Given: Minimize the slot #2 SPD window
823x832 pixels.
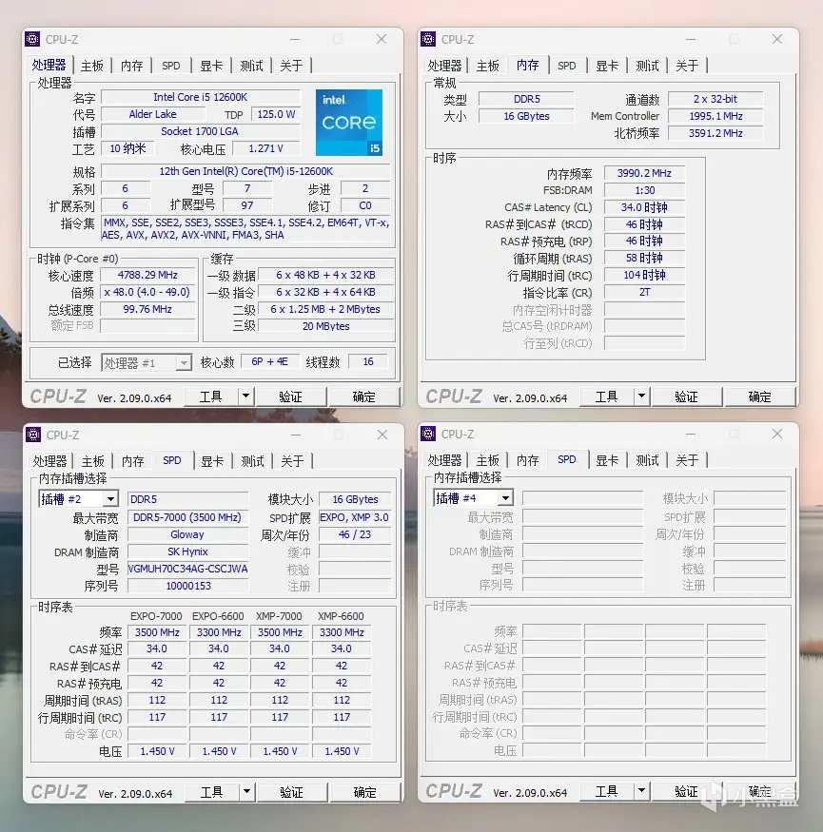Looking at the screenshot, I should [296, 435].
